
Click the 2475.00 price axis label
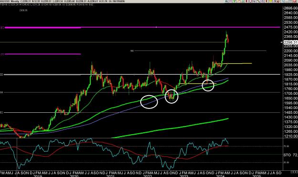[290, 27]
